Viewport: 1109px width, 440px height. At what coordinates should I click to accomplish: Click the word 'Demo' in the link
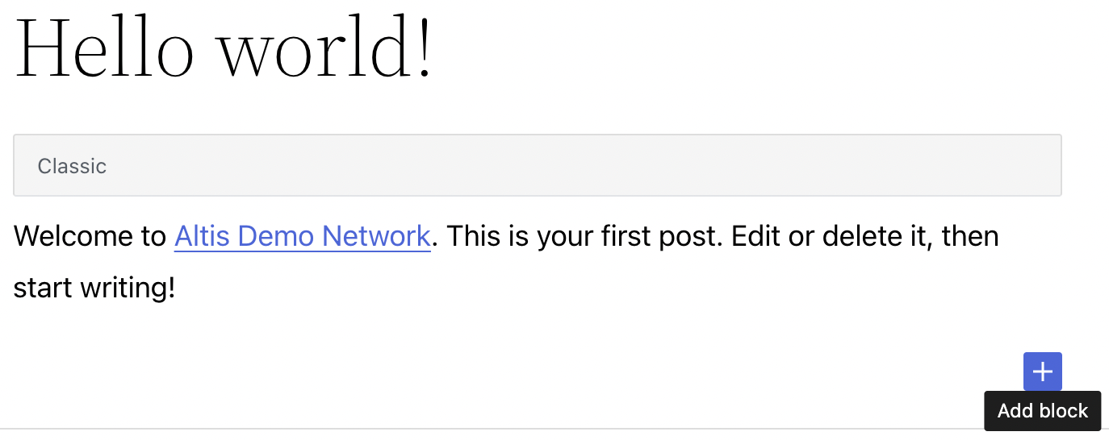point(277,236)
